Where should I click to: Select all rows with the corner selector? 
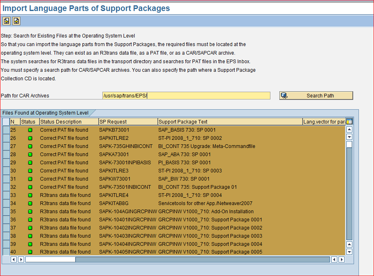[x=5, y=121]
